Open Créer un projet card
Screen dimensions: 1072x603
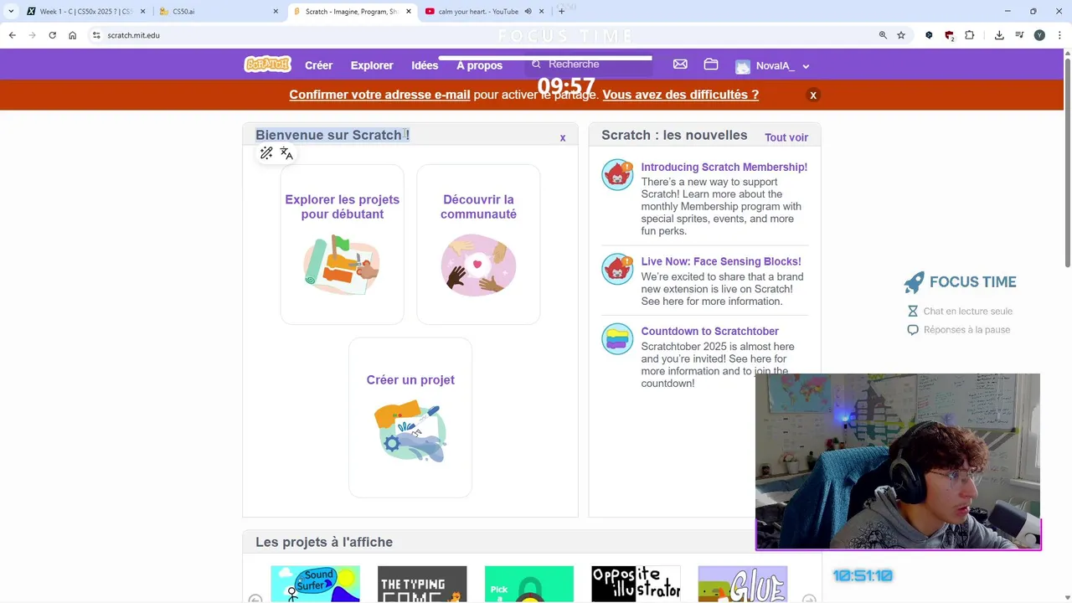410,417
